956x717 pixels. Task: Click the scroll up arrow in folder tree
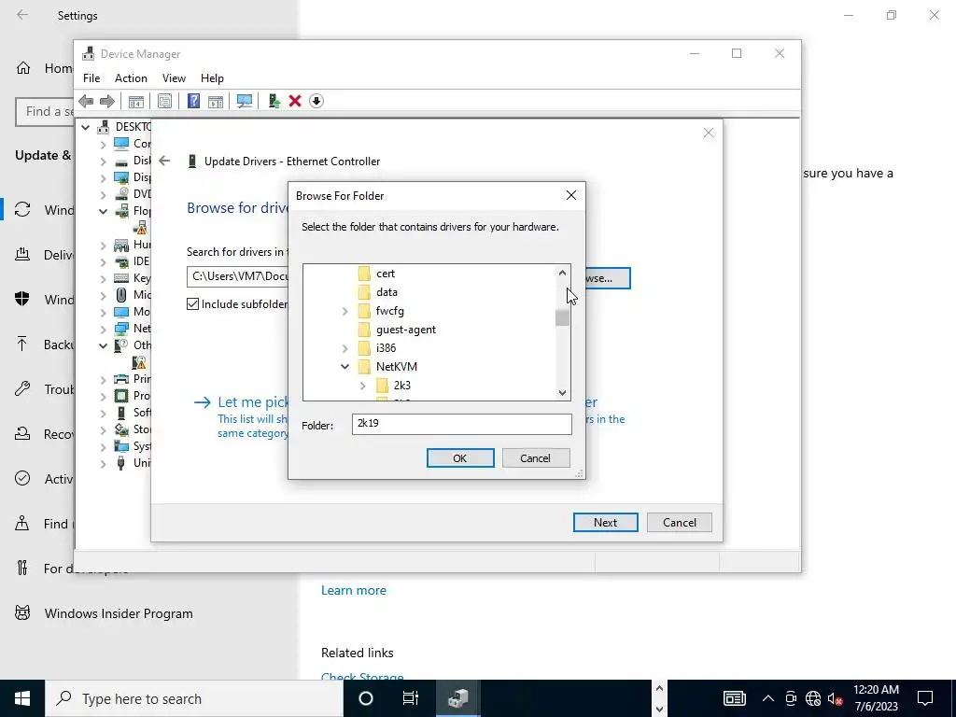click(562, 274)
